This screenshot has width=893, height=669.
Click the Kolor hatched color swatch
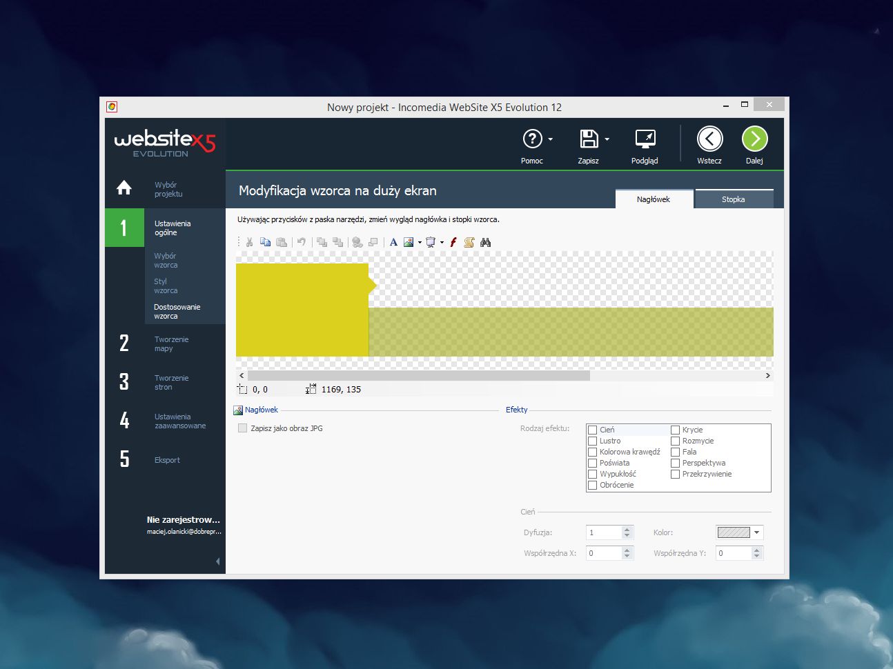click(x=734, y=532)
